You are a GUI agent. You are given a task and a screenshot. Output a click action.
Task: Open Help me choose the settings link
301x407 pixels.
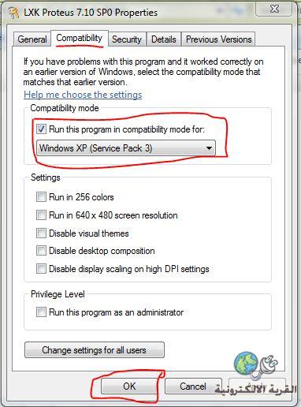pyautogui.click(x=83, y=95)
